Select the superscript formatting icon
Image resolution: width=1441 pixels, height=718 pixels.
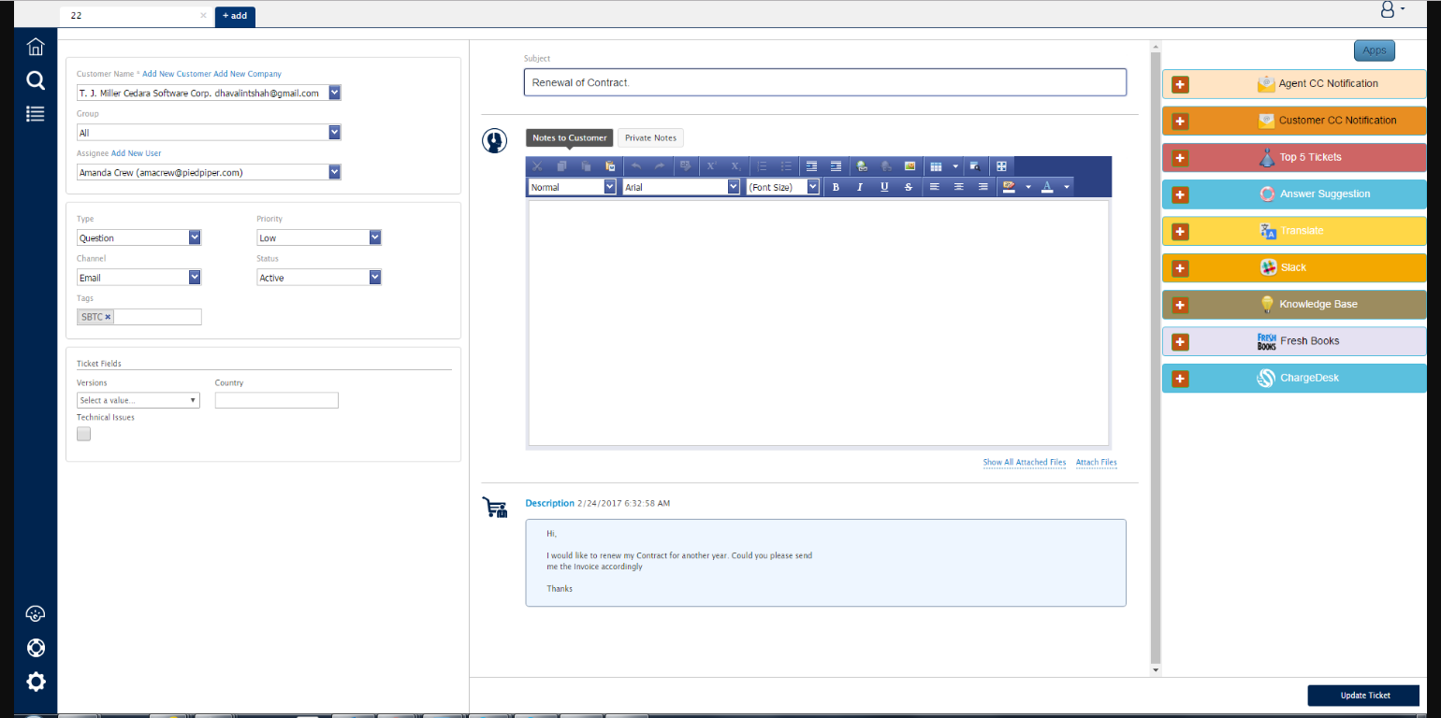[710, 165]
